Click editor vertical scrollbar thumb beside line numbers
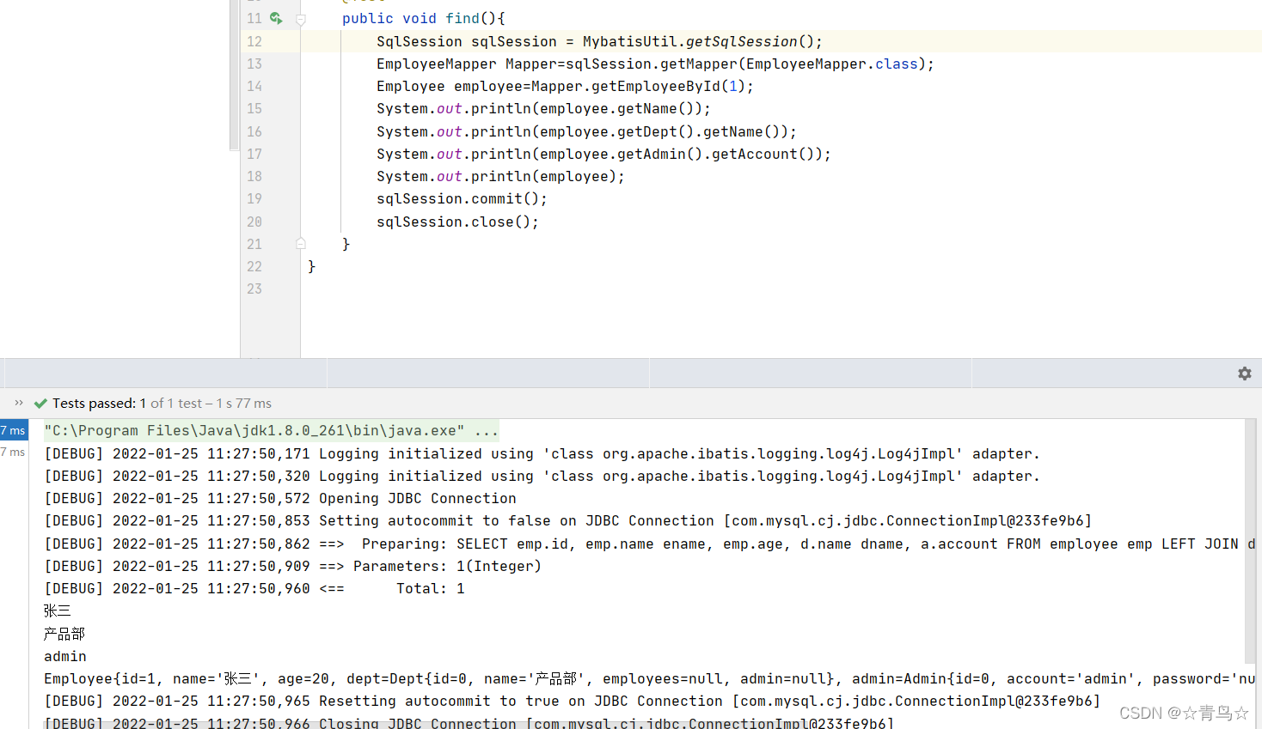Viewport: 1262px width, 729px height. [x=234, y=76]
